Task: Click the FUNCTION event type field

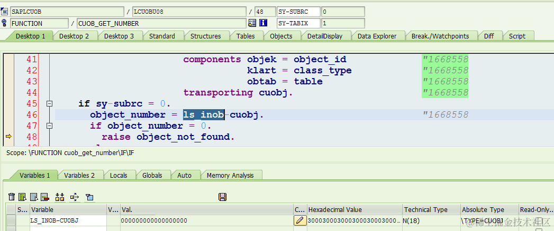Action: (40, 24)
